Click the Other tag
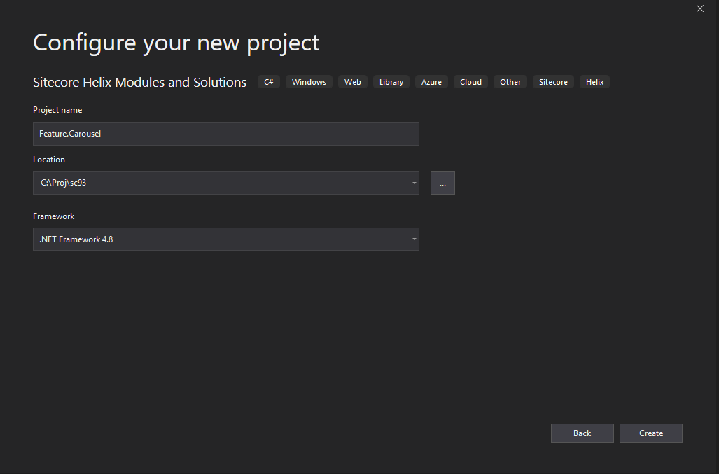719x474 pixels. [510, 82]
